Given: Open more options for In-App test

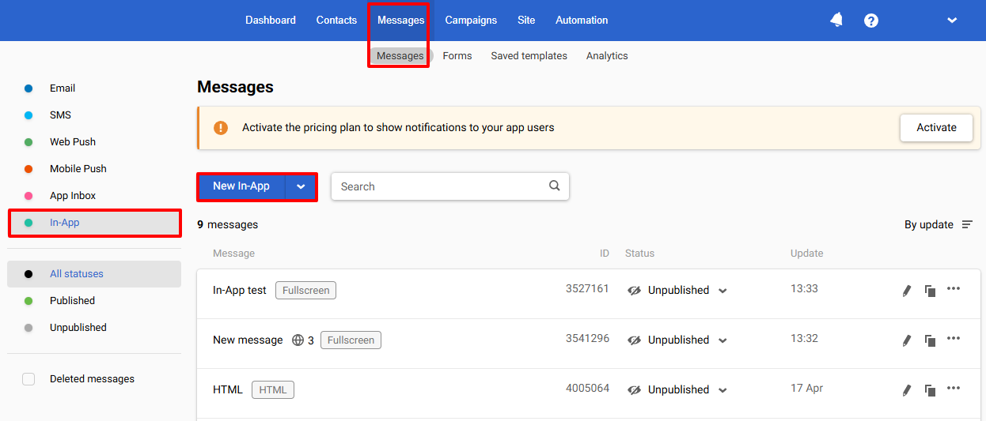Looking at the screenshot, I should pos(954,288).
